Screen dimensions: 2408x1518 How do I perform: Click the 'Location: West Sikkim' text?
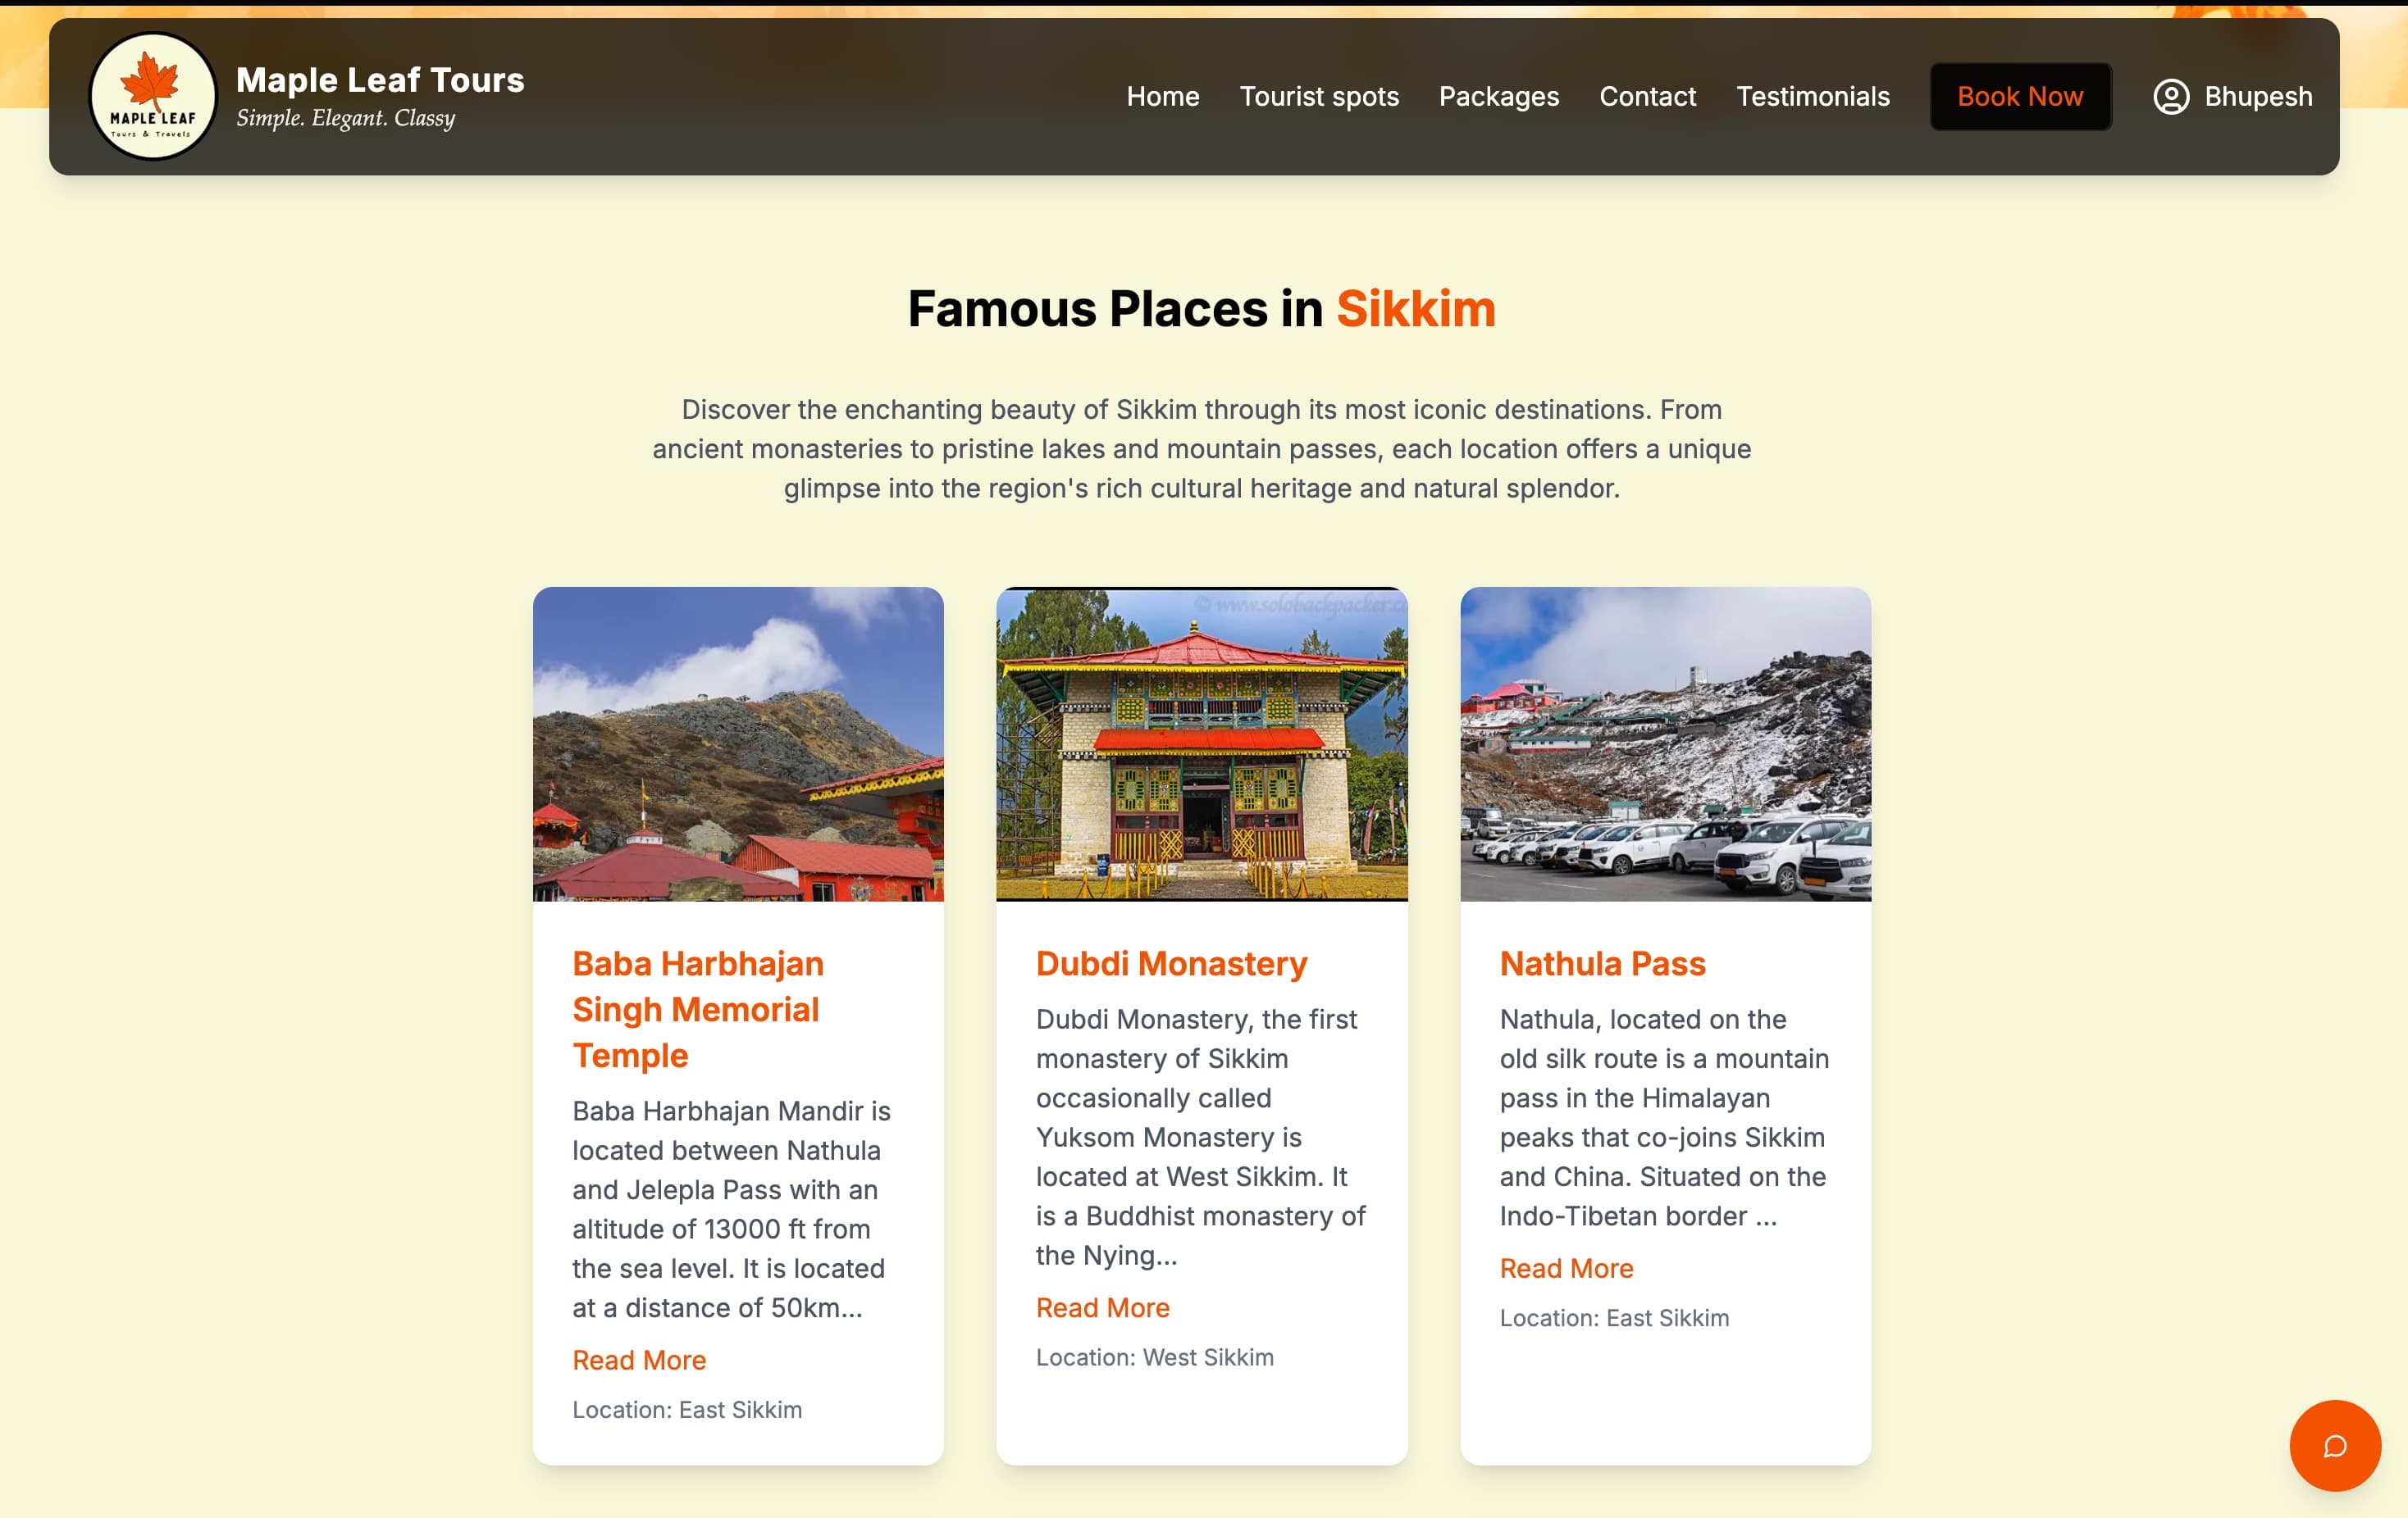pos(1154,1357)
